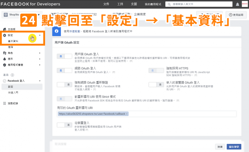
Task: Select 進階 under 設定
Action: 11,47
